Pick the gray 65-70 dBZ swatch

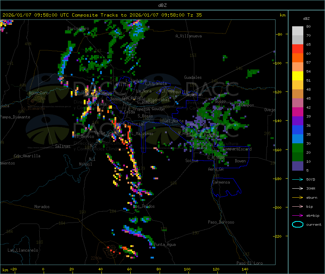click(x=298, y=40)
